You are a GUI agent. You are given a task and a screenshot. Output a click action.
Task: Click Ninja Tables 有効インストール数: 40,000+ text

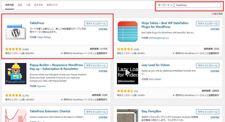[x=131, y=53]
